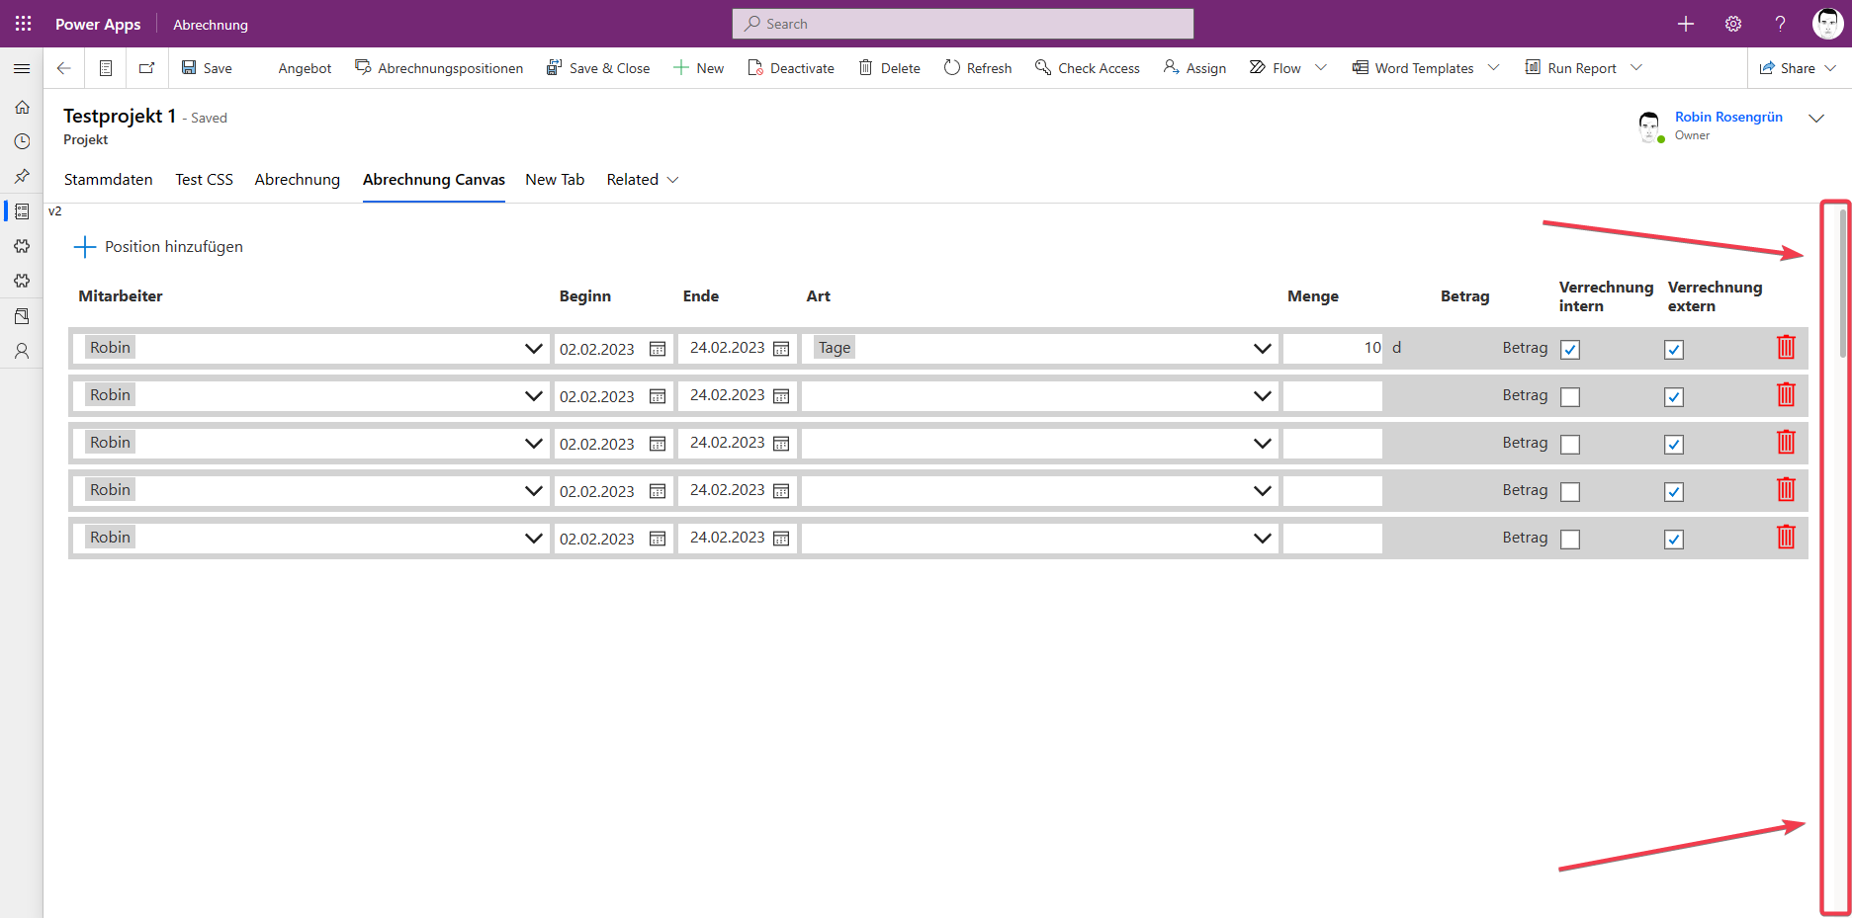Delete the second position row with trash icon
1852x918 pixels.
tap(1786, 395)
